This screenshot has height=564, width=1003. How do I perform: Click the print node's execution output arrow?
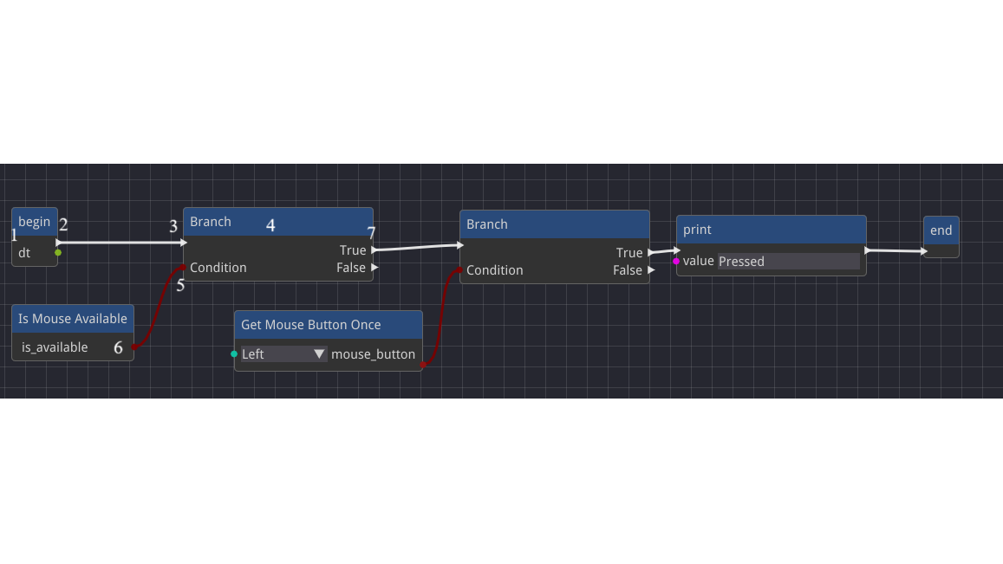(867, 250)
